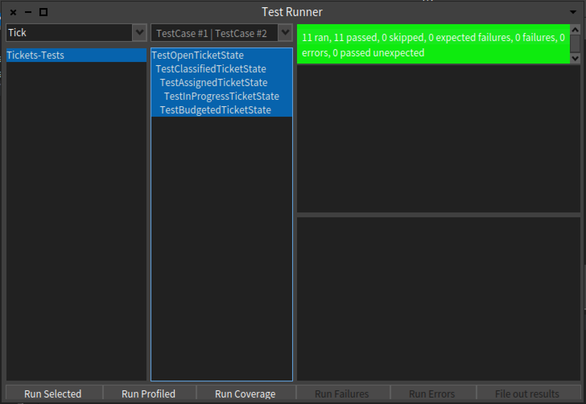Maximize the Test Runner window
The image size is (586, 404).
tap(43, 12)
